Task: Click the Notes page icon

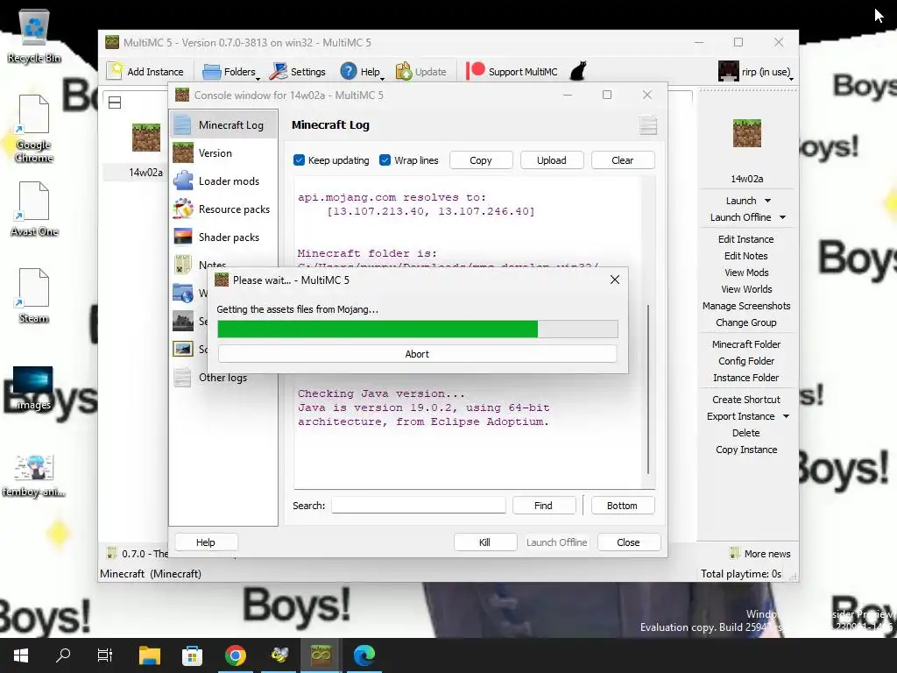Action: click(182, 264)
